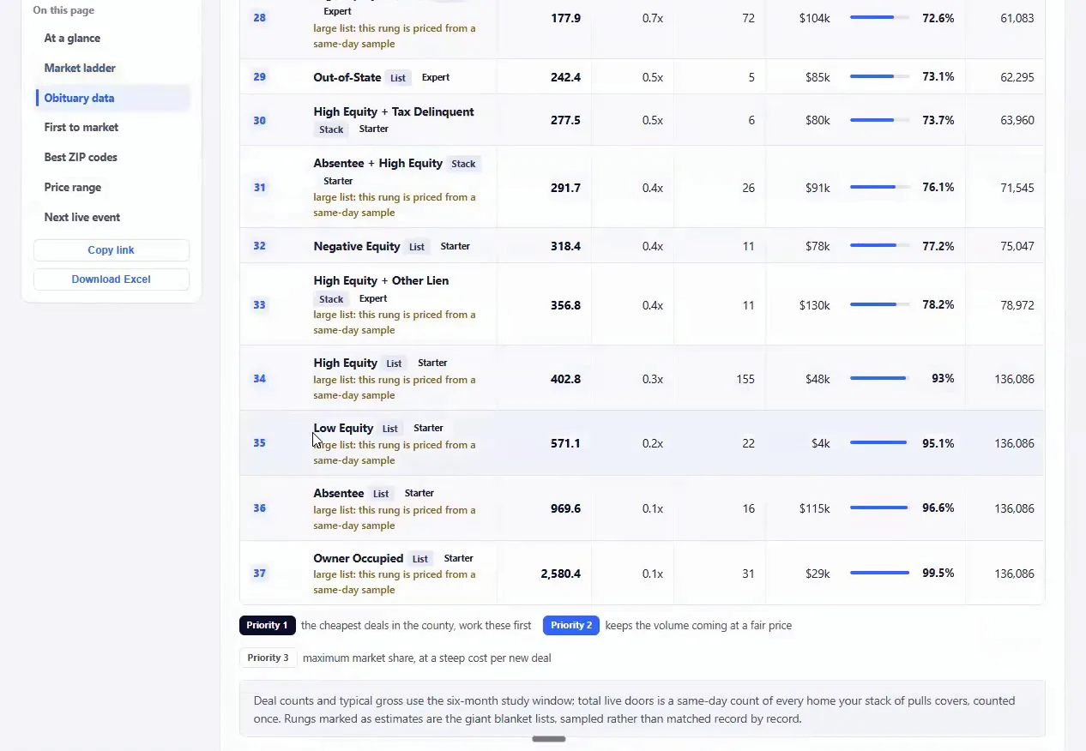The height and width of the screenshot is (751, 1086).
Task: Click the horizontal scrollbar handle at bottom
Action: [549, 739]
